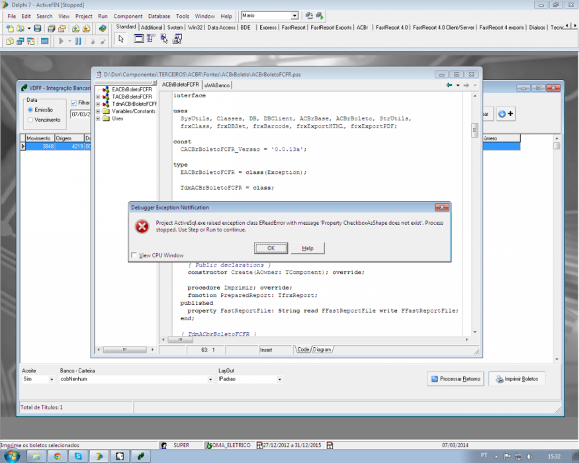Toggle the Filtrar checkbox
Image resolution: width=579 pixels, height=463 pixels.
[73, 103]
